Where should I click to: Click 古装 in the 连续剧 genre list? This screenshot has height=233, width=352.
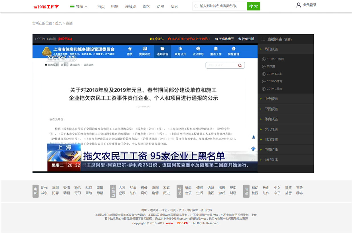coord(122,188)
